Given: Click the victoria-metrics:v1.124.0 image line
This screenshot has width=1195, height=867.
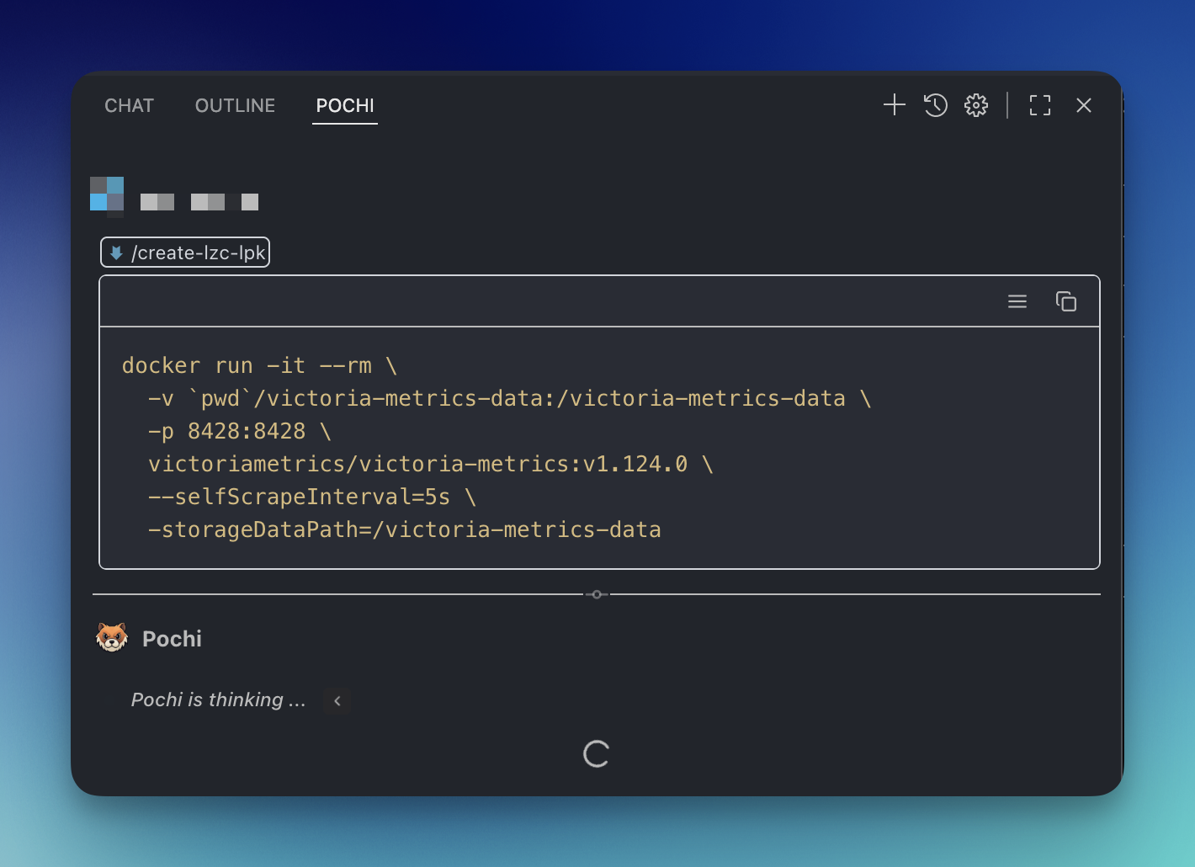Looking at the screenshot, I should (431, 464).
